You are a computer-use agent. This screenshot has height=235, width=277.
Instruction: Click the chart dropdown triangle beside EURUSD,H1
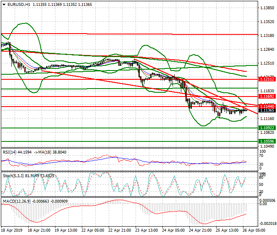pyautogui.click(x=4, y=5)
